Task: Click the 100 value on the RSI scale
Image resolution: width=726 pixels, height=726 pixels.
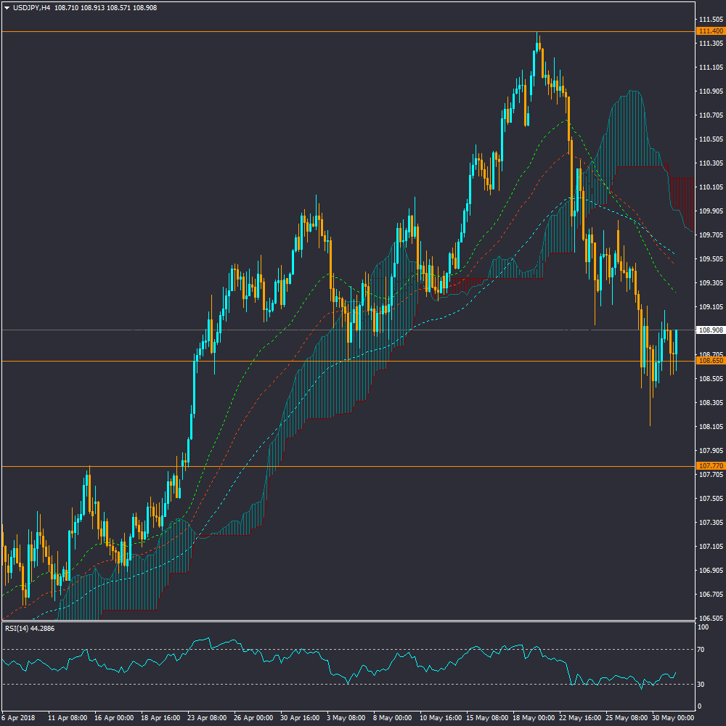Action: (x=701, y=627)
